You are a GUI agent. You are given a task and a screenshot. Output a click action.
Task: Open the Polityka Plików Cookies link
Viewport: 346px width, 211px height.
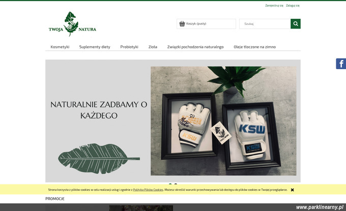coord(148,190)
